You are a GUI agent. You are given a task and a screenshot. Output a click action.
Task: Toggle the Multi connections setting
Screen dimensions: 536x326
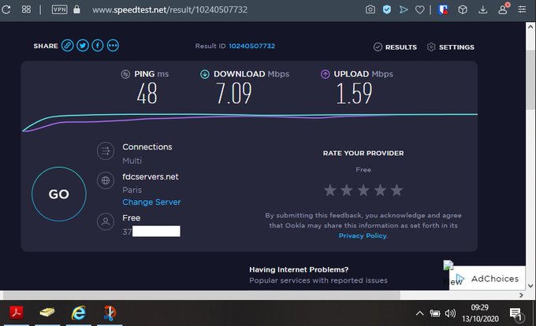[x=132, y=161]
